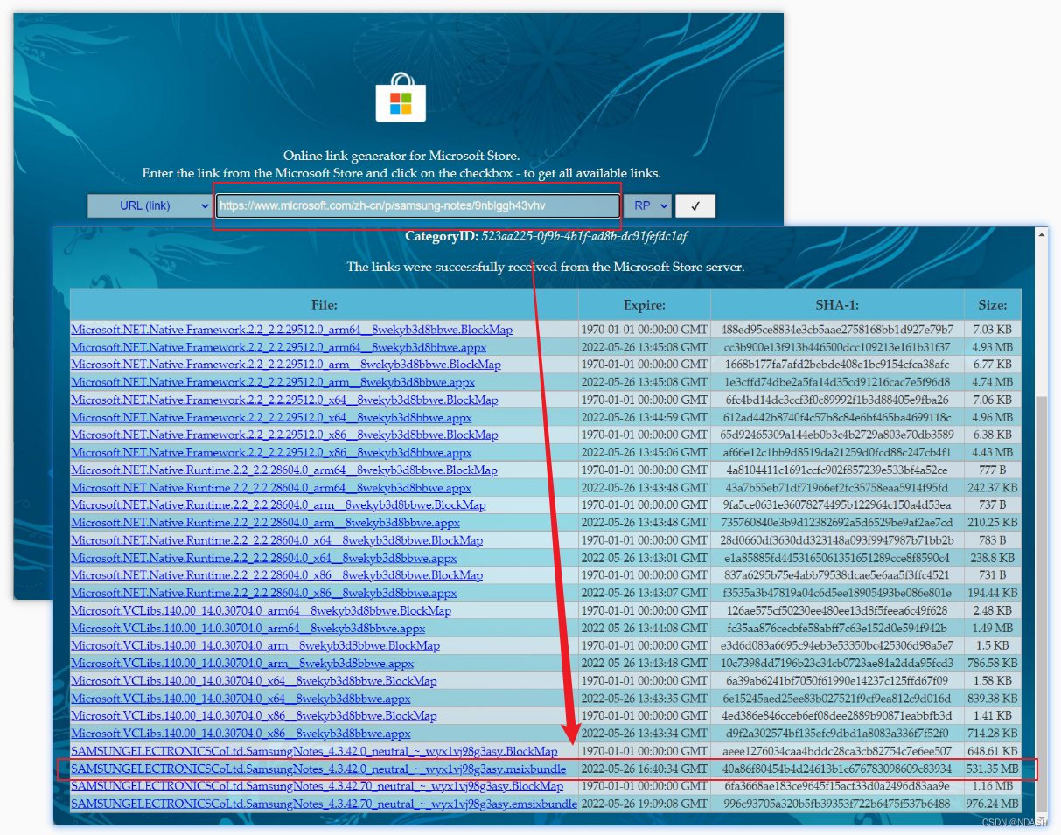Image resolution: width=1061 pixels, height=835 pixels.
Task: Click the Expire: column header
Action: (x=645, y=305)
